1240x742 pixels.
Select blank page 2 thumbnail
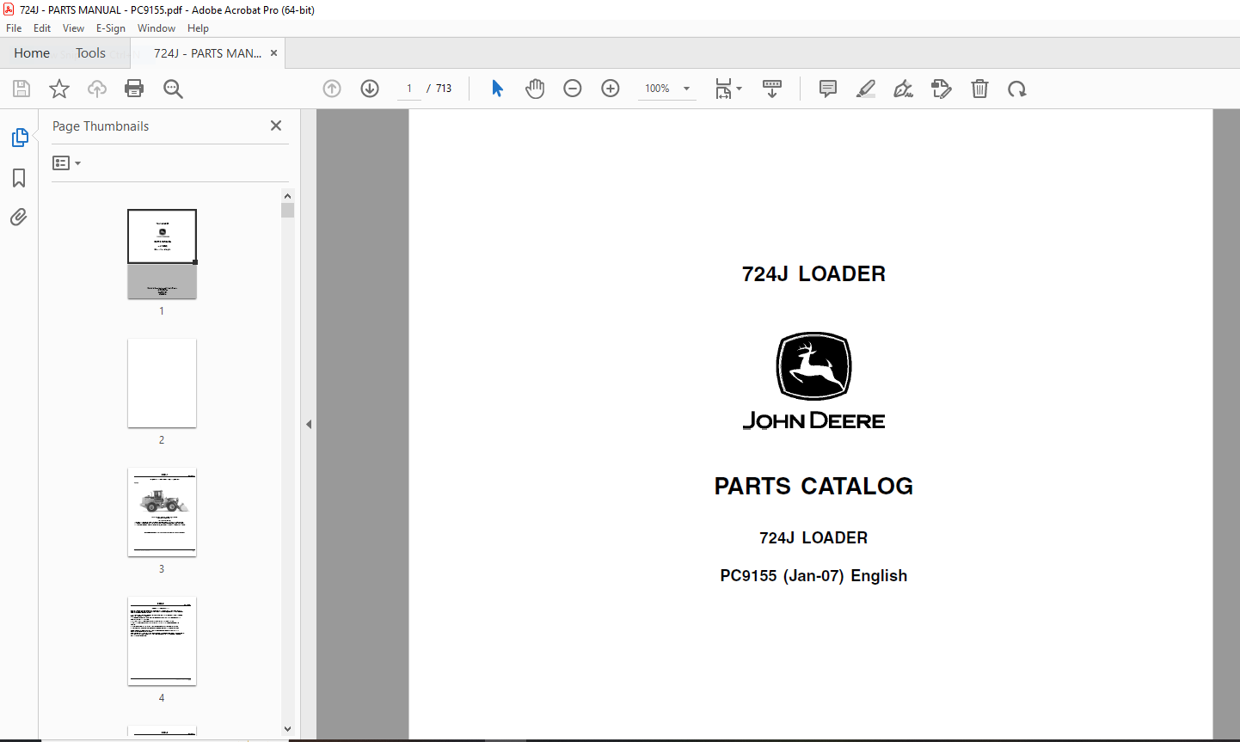162,383
